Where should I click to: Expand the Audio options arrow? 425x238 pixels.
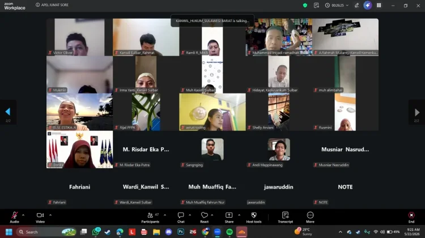(x=23, y=215)
